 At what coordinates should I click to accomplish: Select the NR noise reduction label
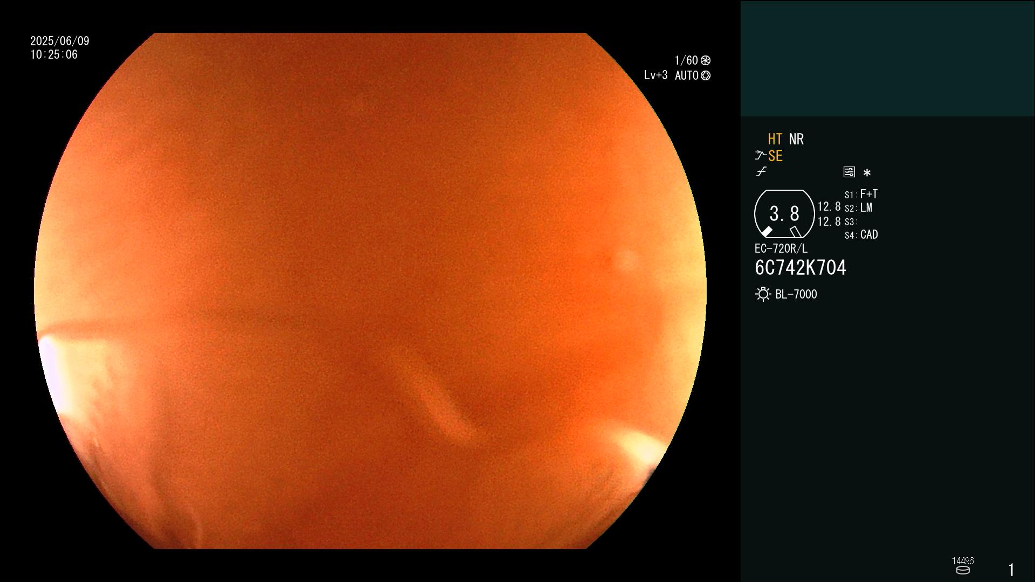click(796, 139)
